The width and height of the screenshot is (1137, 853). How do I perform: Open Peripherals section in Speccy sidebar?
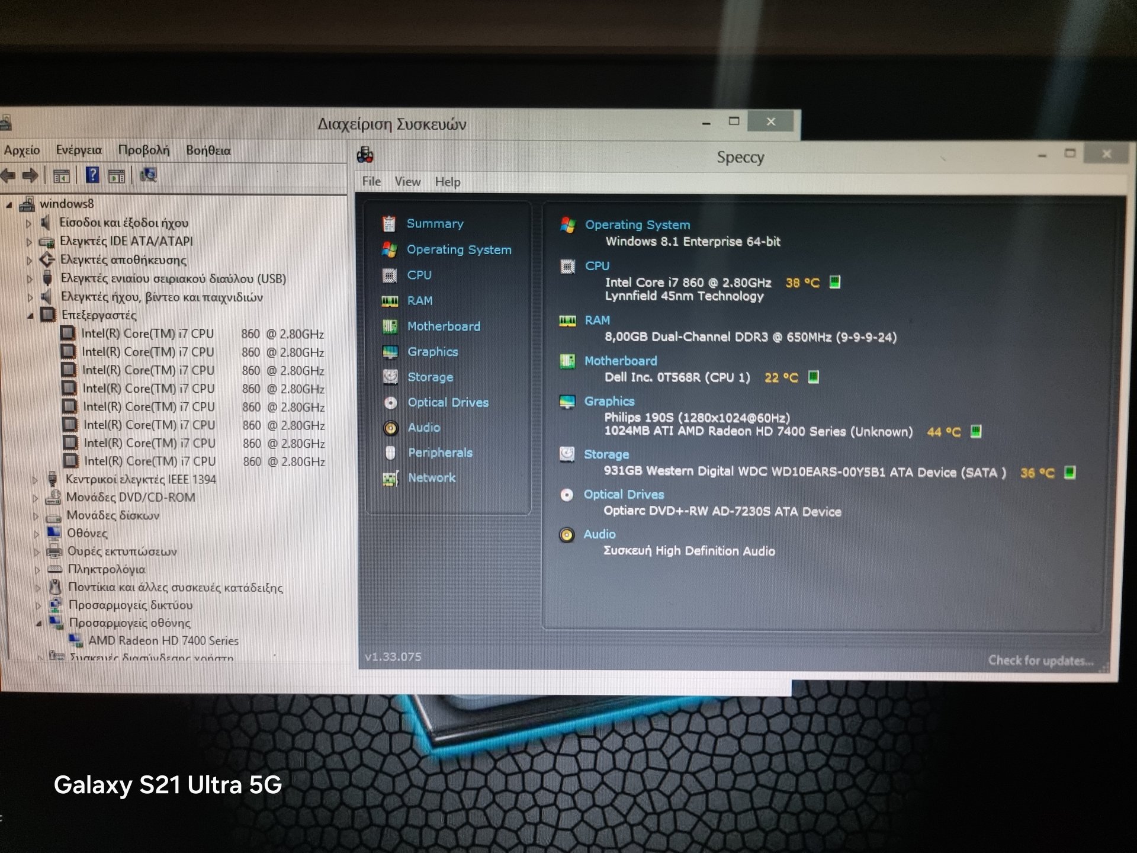(x=441, y=453)
